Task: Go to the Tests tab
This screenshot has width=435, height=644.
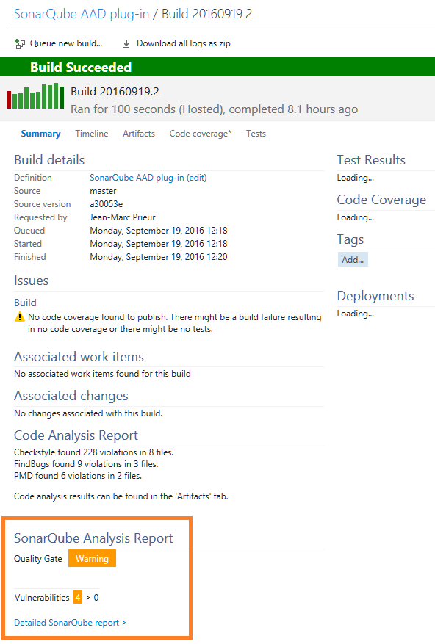Action: tap(256, 134)
